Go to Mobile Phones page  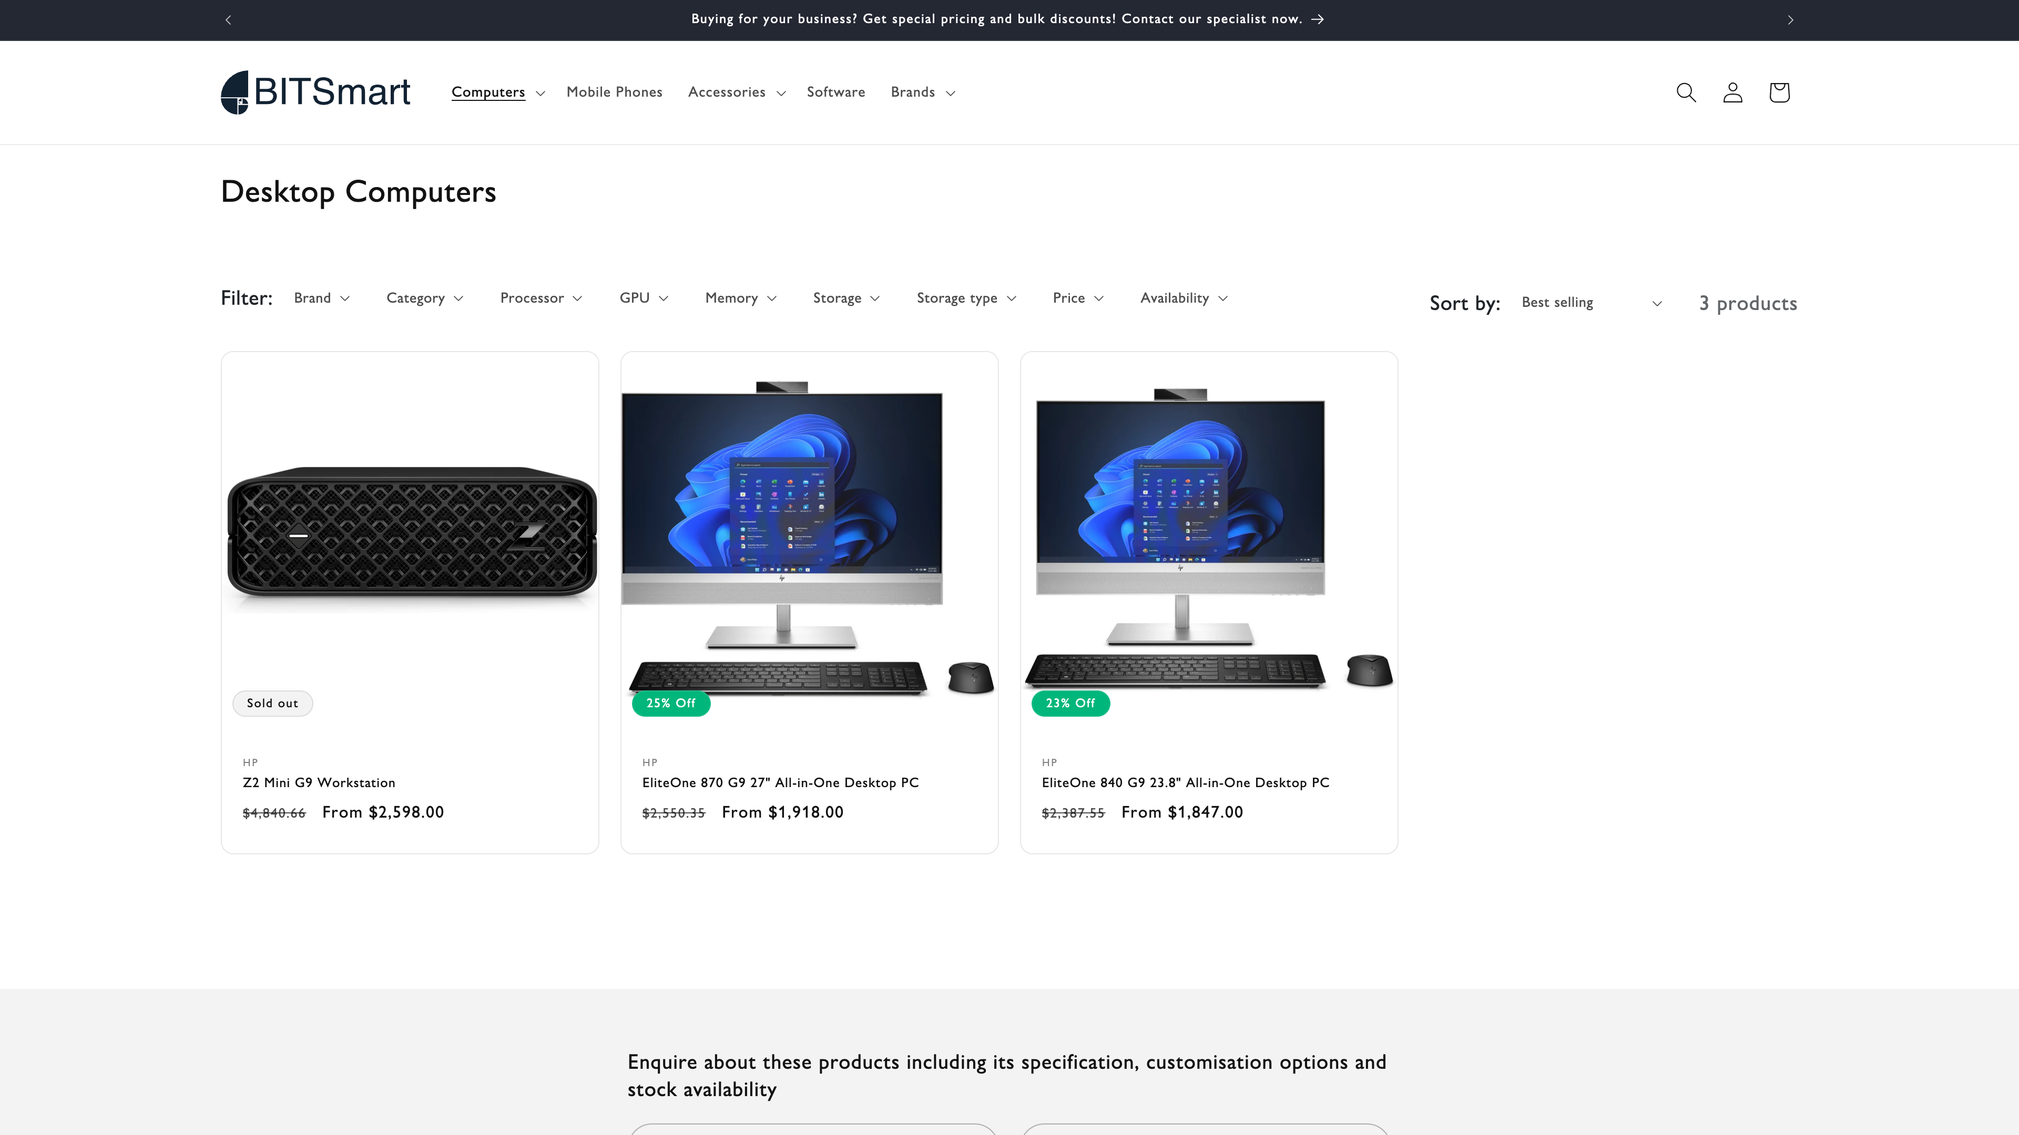(615, 91)
